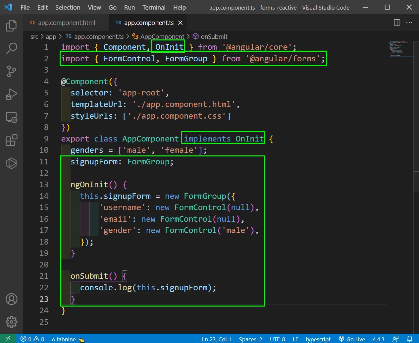Click the src breadcrumb segment
The width and height of the screenshot is (419, 343).
pos(34,36)
